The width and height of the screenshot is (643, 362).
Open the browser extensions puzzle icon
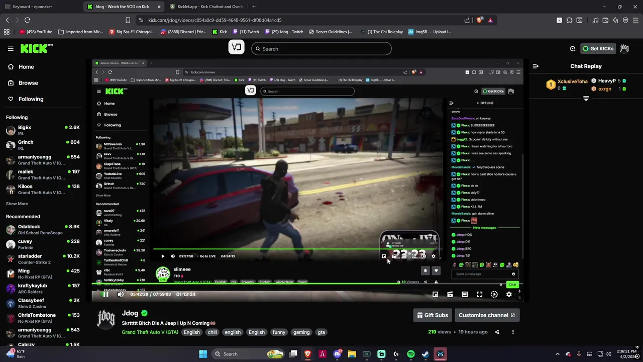click(x=569, y=20)
